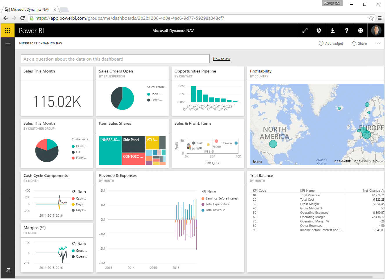385x279 pixels.
Task: Open the Chrome menu icon
Action: point(379,18)
